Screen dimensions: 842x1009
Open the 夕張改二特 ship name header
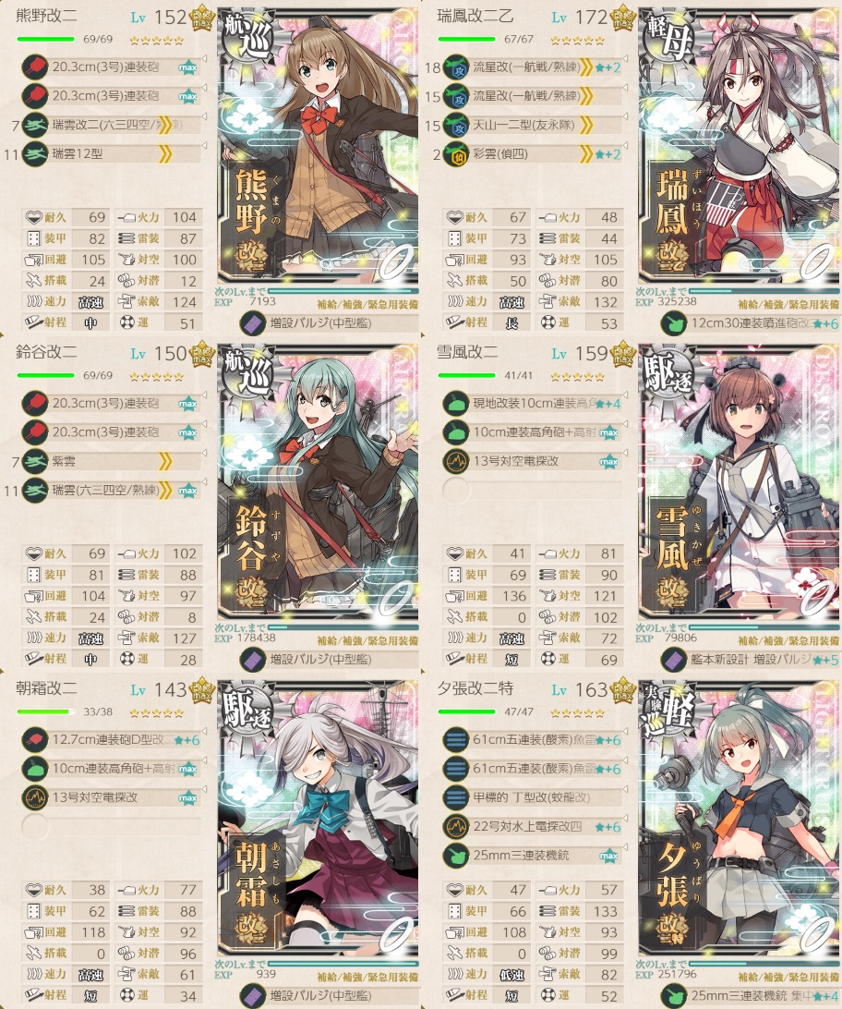coord(475,688)
